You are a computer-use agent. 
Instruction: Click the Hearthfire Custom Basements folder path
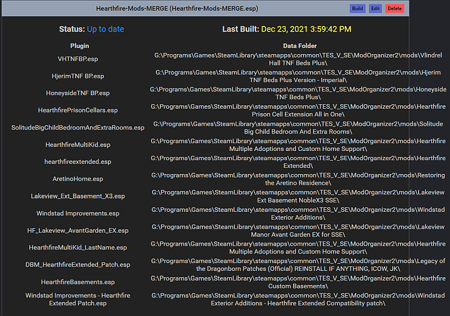(x=298, y=282)
